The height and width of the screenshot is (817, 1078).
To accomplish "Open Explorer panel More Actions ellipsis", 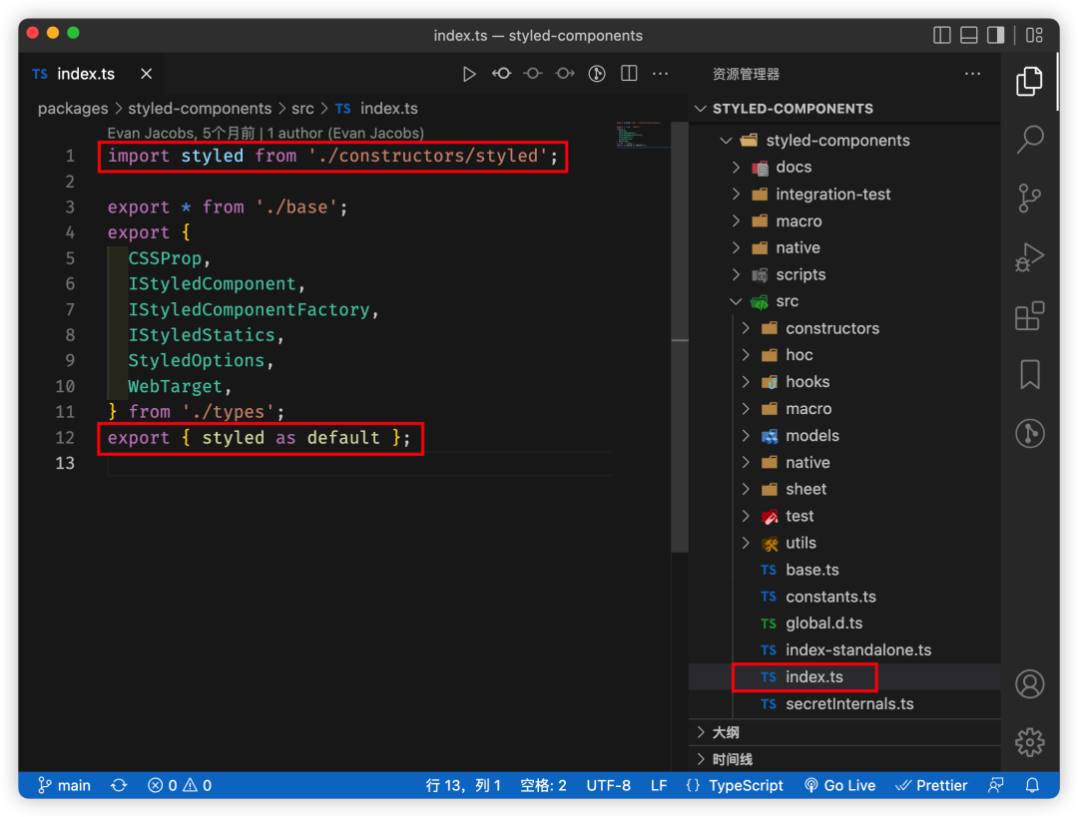I will [x=972, y=74].
